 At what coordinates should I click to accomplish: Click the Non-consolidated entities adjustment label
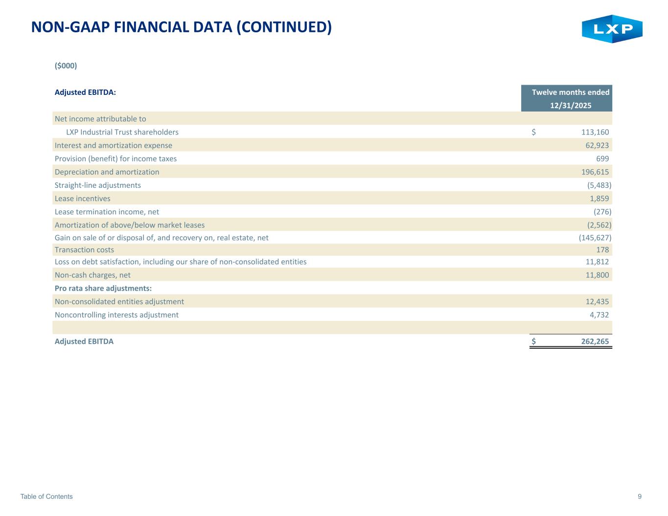click(119, 302)
